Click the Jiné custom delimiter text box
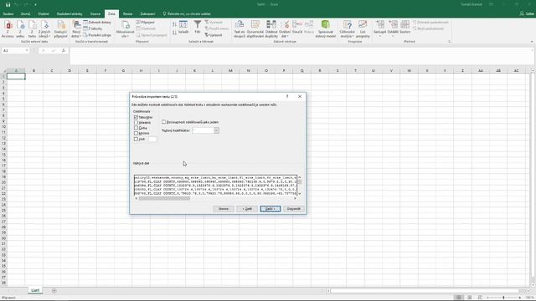Screen dimensions: 536x301 (x=152, y=139)
